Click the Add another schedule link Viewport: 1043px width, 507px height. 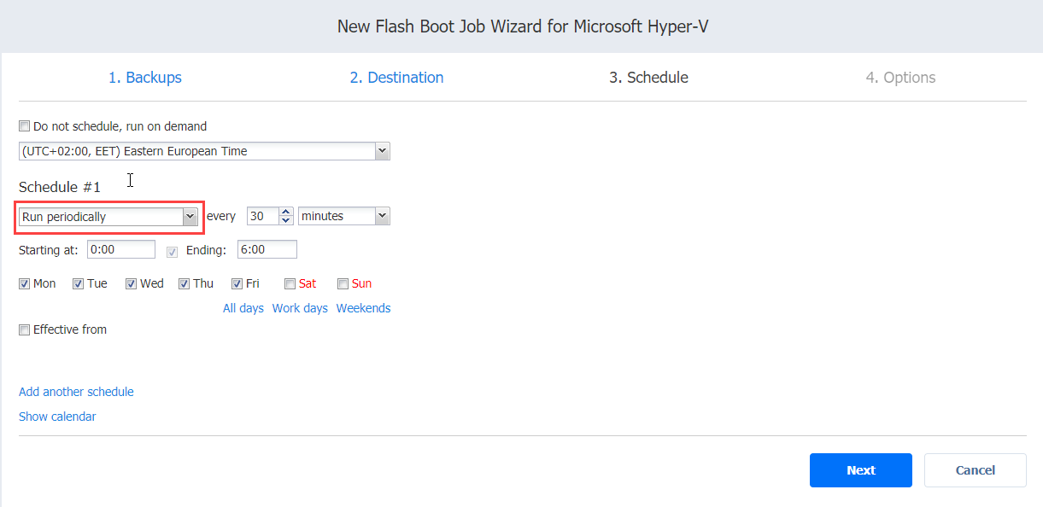click(76, 392)
